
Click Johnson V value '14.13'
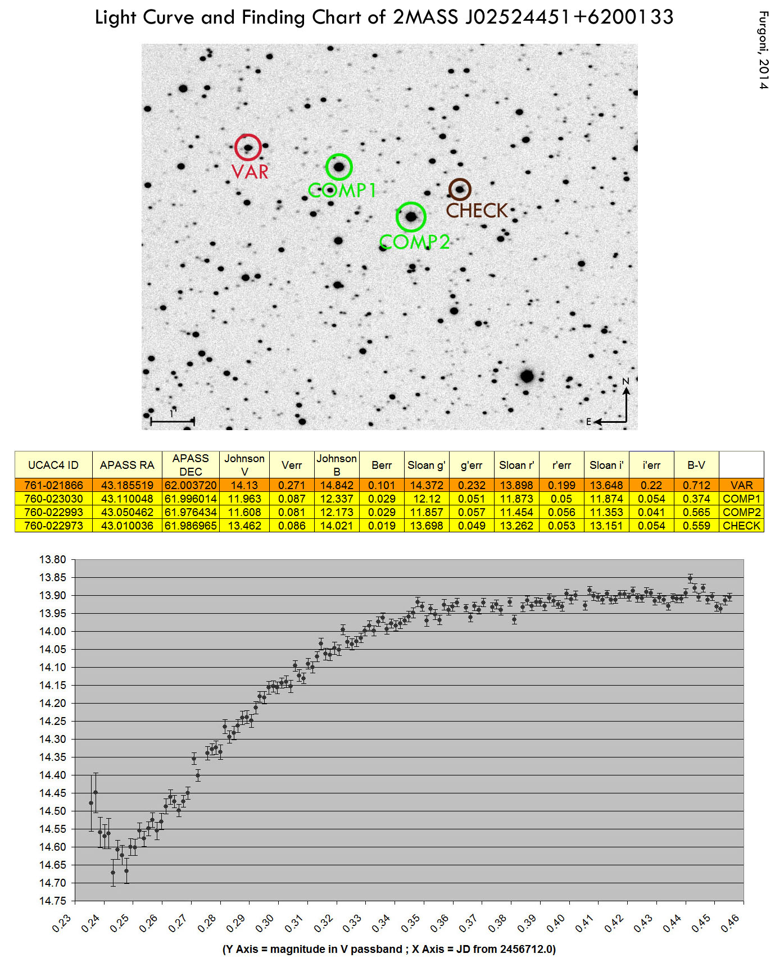pos(244,485)
